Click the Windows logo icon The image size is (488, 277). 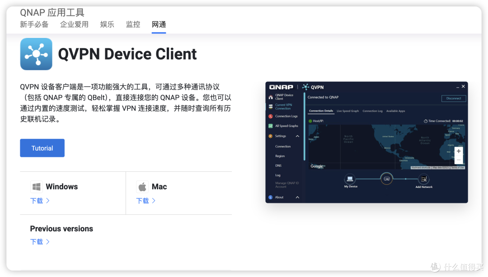point(37,187)
